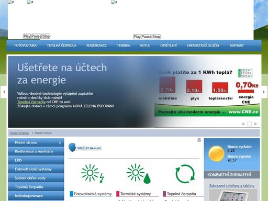Viewport: 268px width, 201px height.
Task: Go to previous slide with left arrow
Action: click(4, 92)
